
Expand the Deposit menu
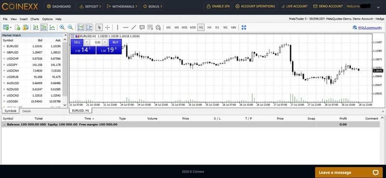click(90, 6)
